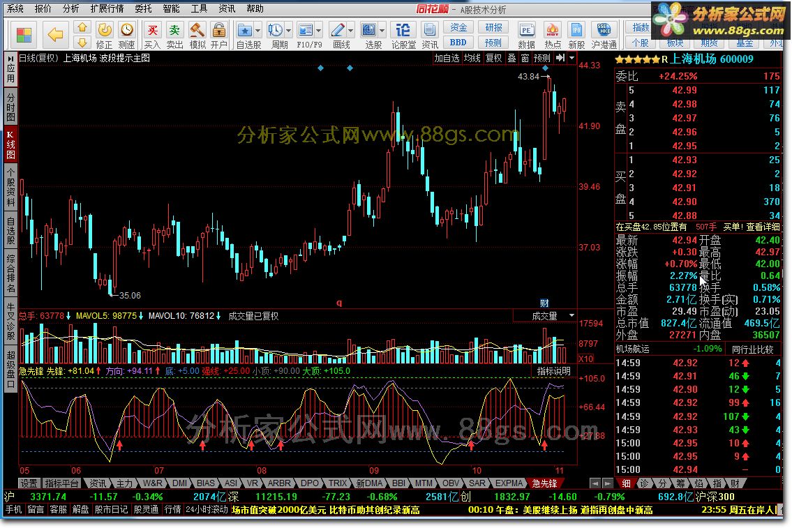This screenshot has width=792, height=528.
Task: Open the 帮助 menu
Action: click(x=255, y=8)
